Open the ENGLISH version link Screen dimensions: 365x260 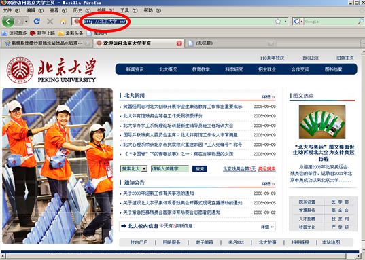pos(311,58)
